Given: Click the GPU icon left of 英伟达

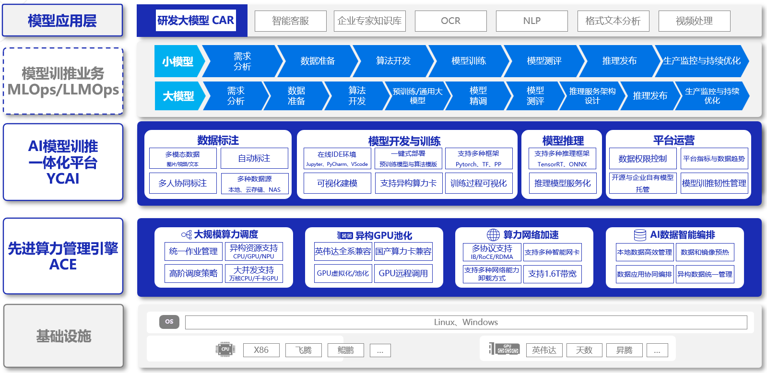Looking at the screenshot, I should coord(504,349).
